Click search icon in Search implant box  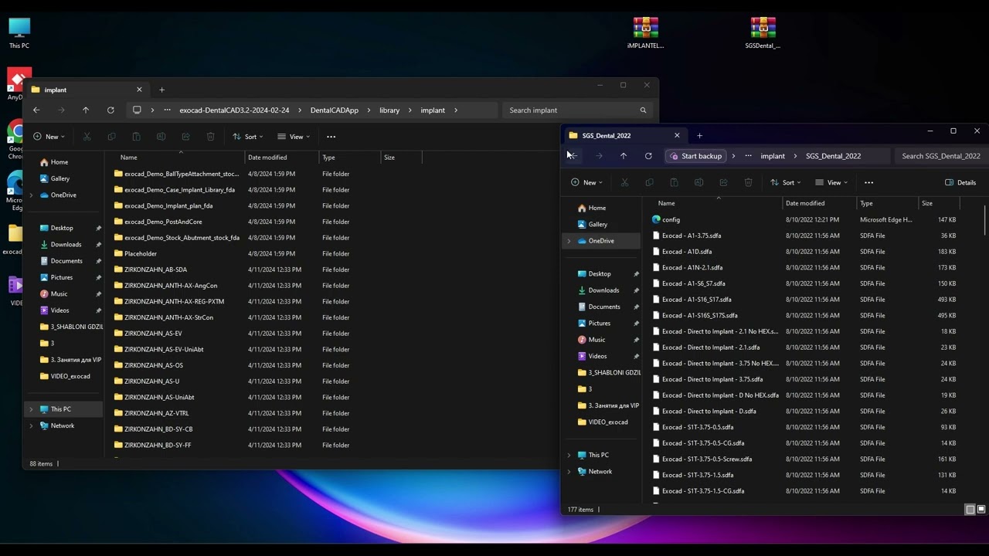(643, 110)
